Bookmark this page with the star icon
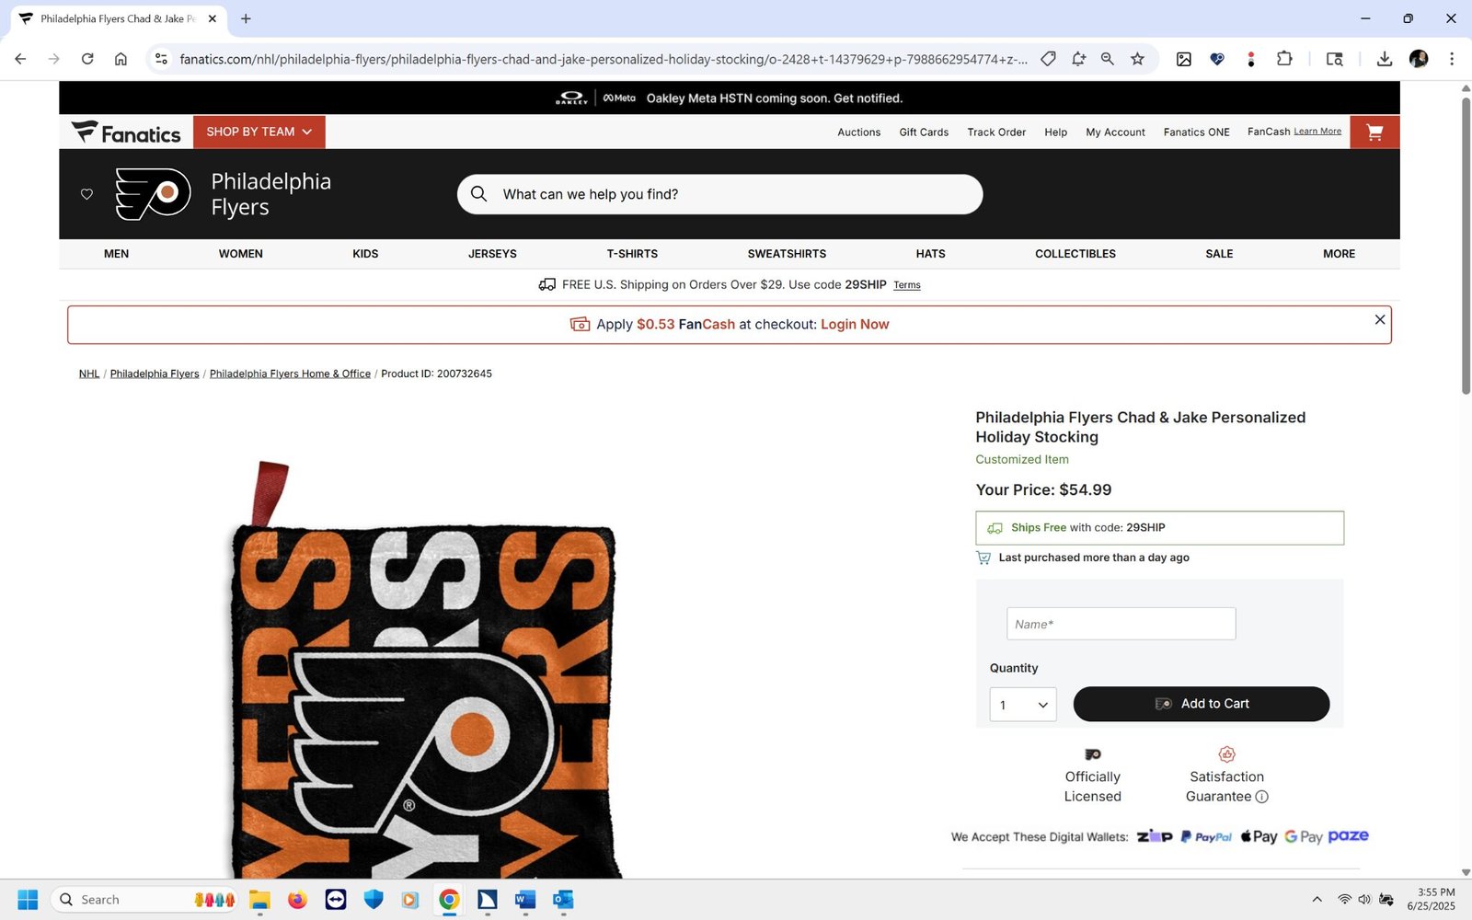Viewport: 1472px width, 920px height. pos(1137,59)
